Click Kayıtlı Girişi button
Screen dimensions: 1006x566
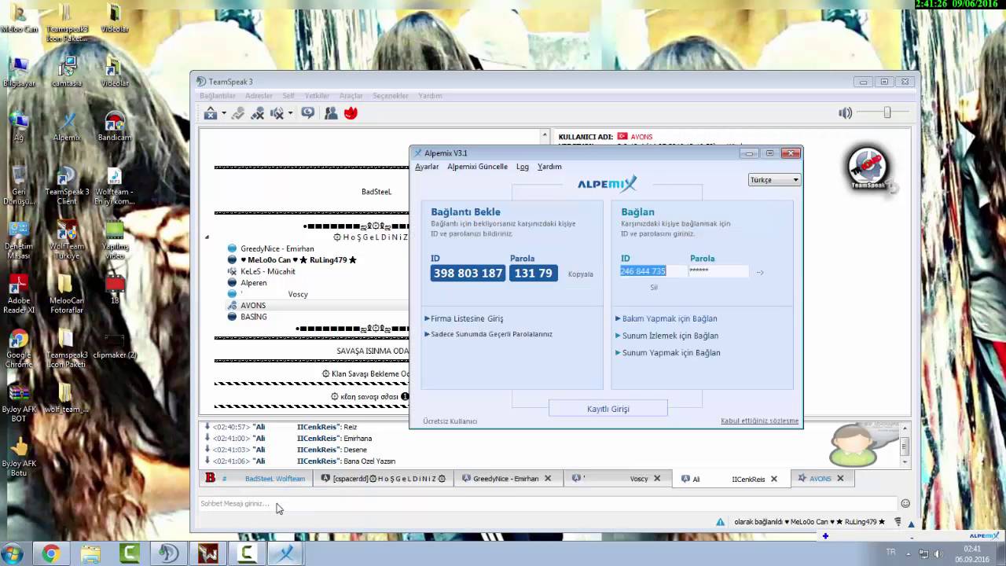coord(608,409)
